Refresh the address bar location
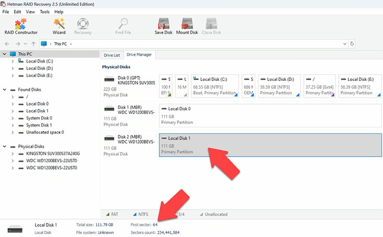Viewport: 383px width, 237px height. coord(352,44)
